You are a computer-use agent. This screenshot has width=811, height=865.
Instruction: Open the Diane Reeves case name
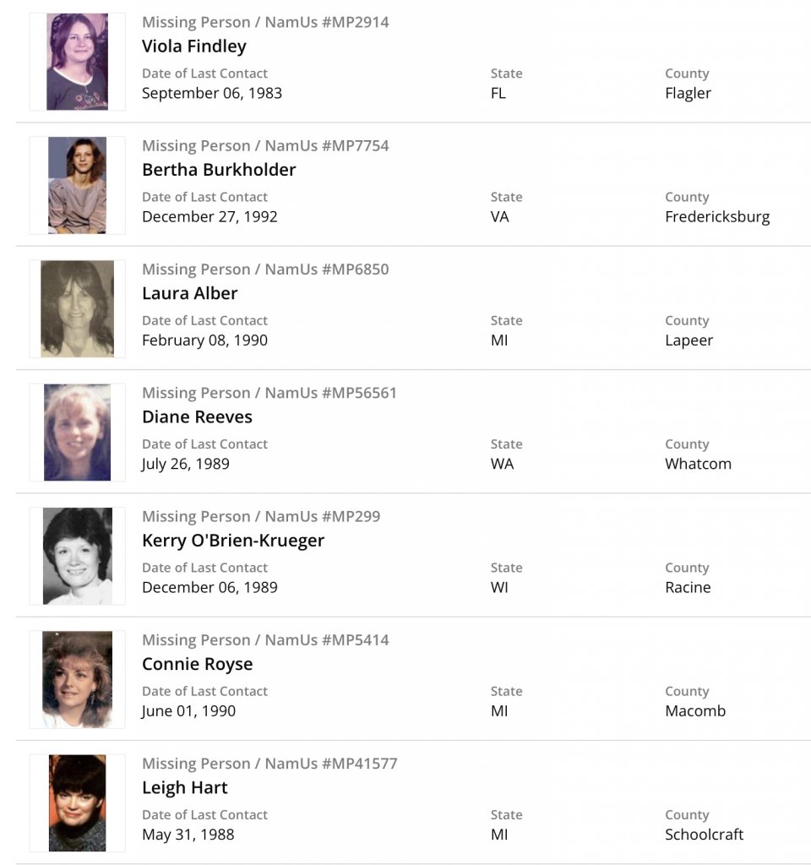point(197,416)
